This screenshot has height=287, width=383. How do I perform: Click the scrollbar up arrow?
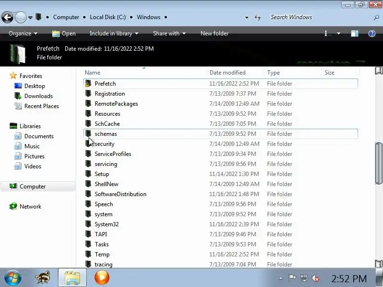(379, 71)
